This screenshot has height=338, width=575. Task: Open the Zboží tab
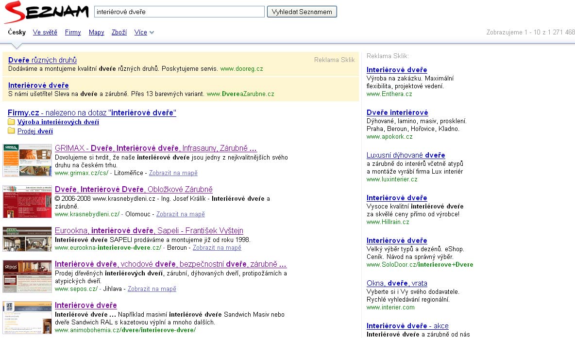click(119, 32)
